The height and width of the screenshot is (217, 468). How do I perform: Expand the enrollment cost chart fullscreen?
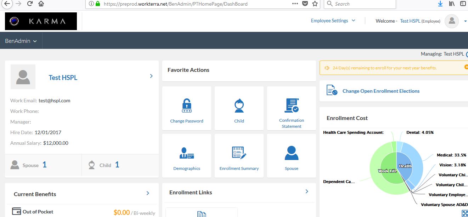point(465,213)
